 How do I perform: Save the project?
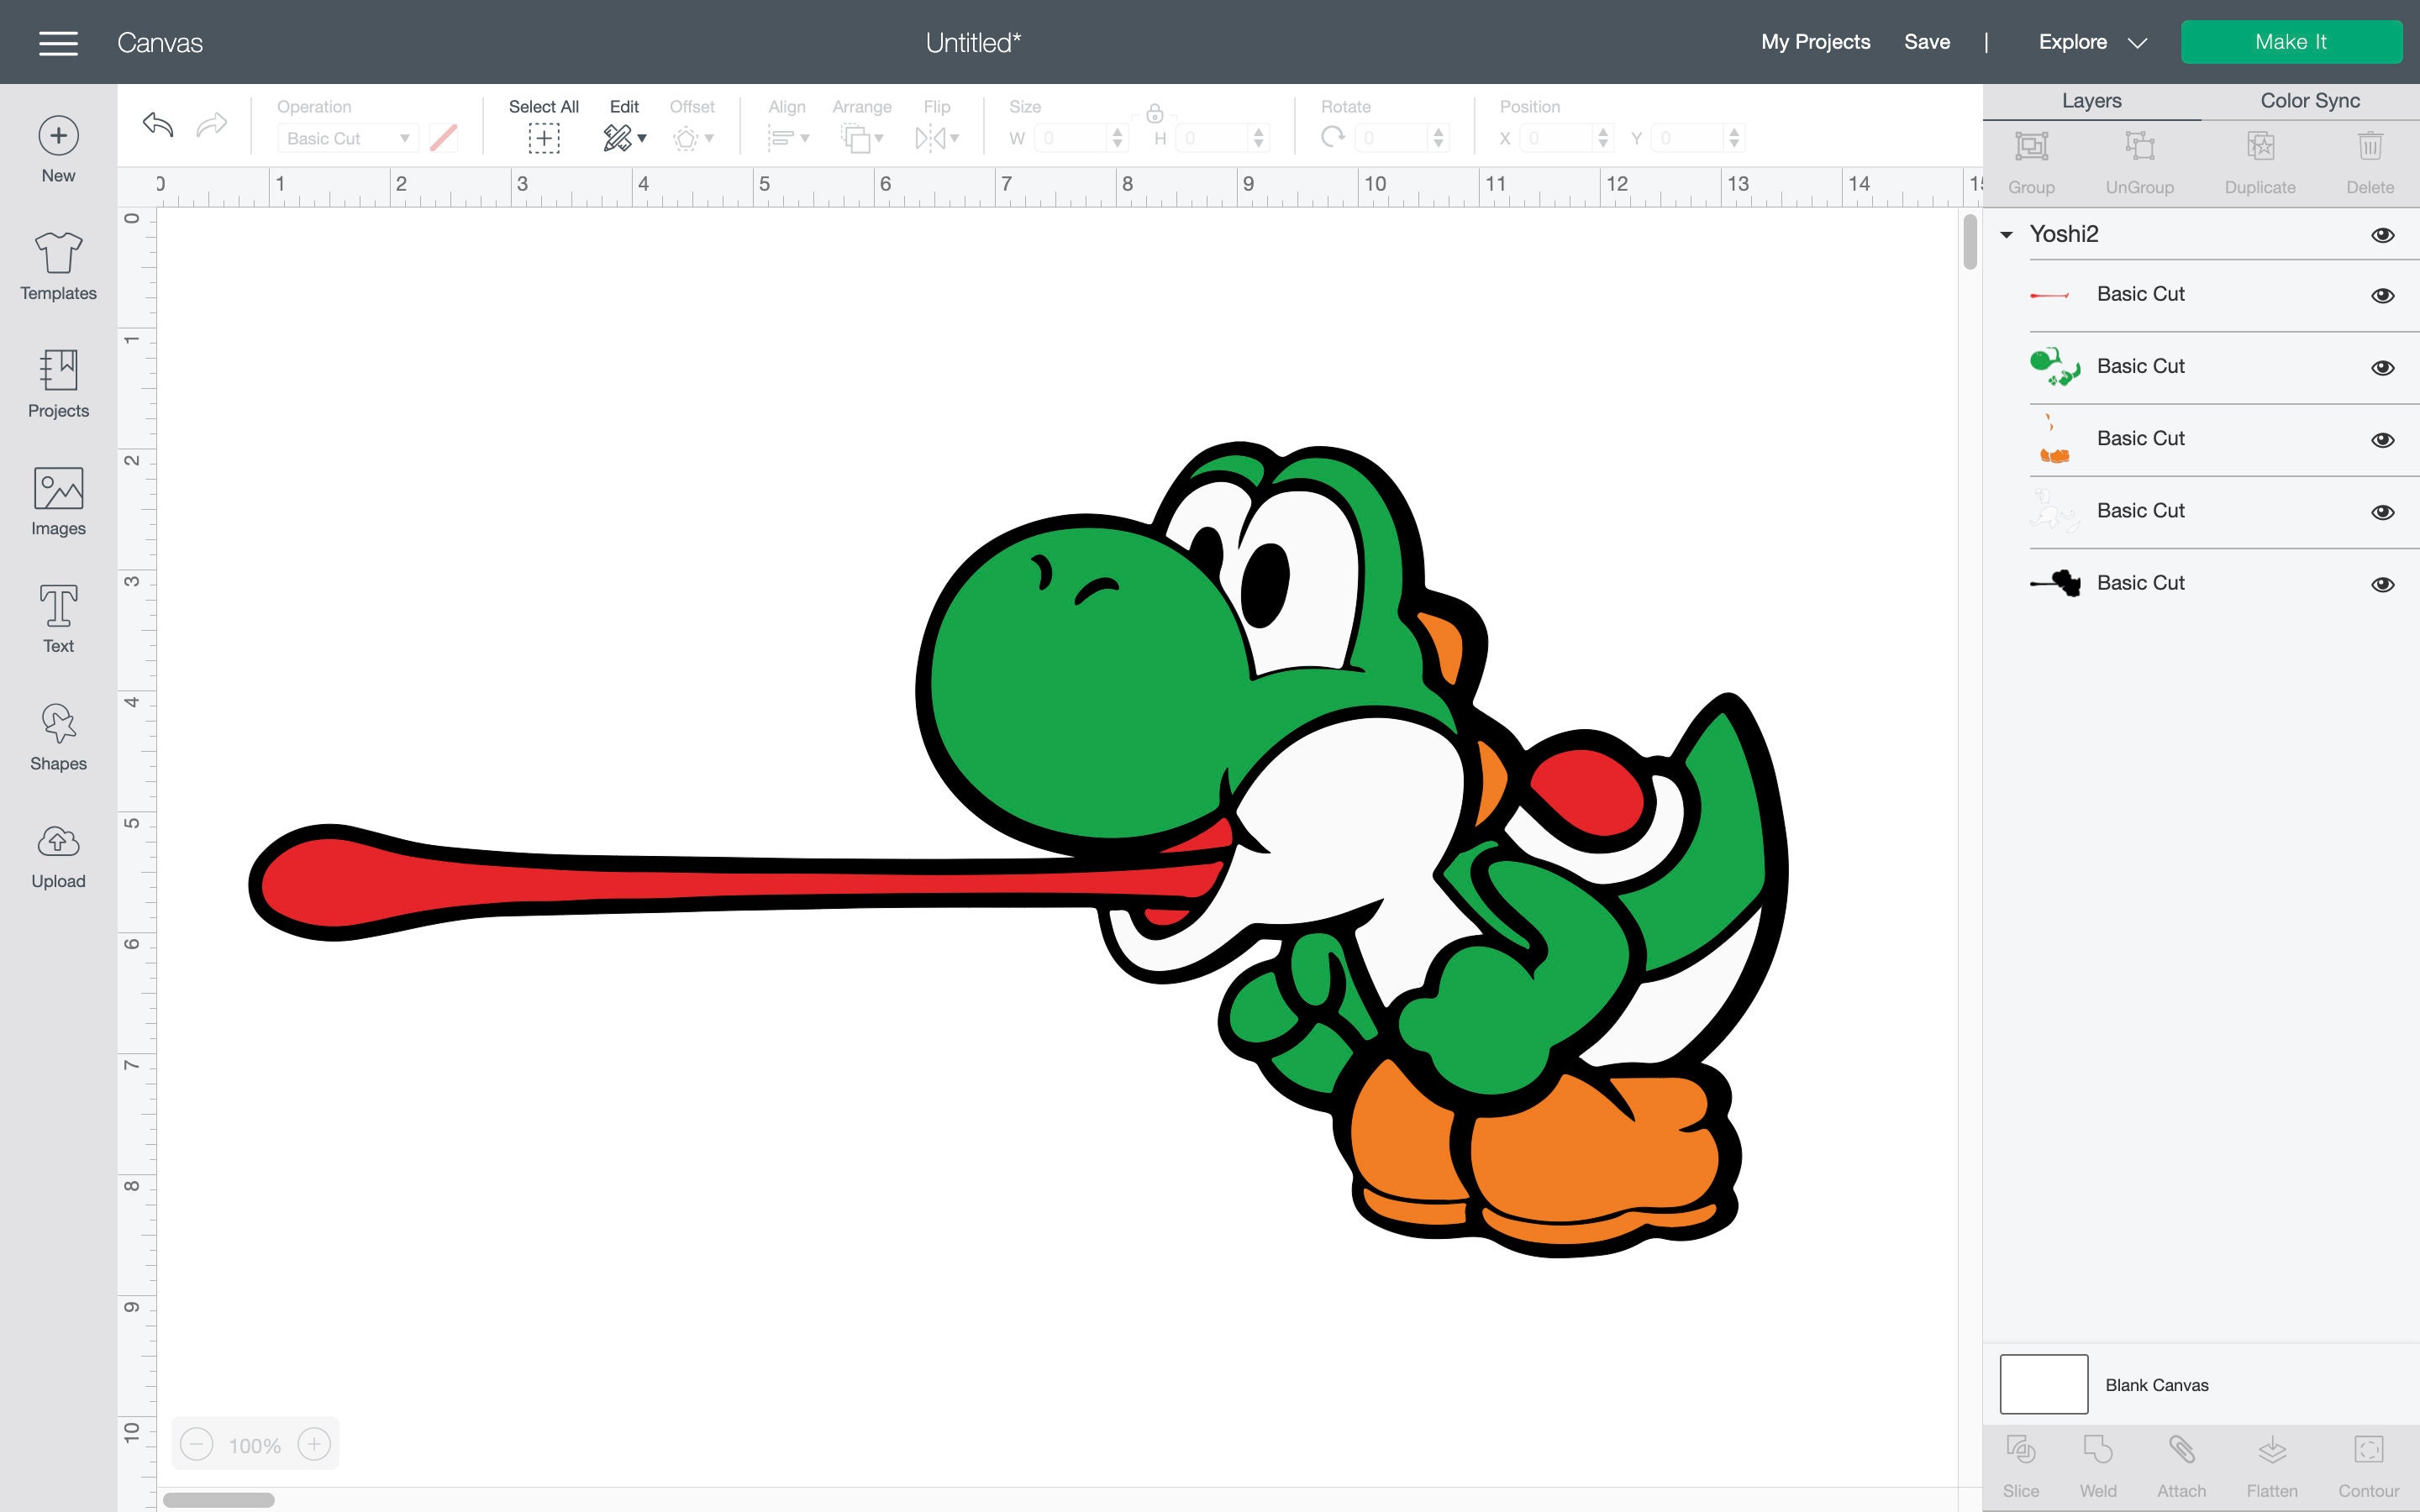tap(1926, 42)
